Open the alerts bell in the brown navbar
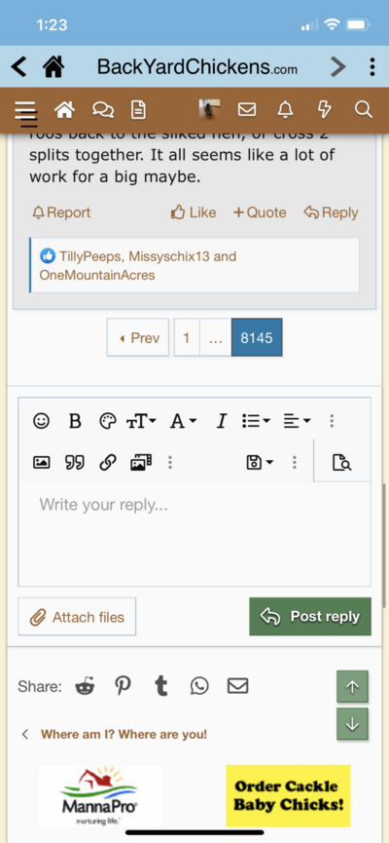The image size is (389, 843). [285, 110]
